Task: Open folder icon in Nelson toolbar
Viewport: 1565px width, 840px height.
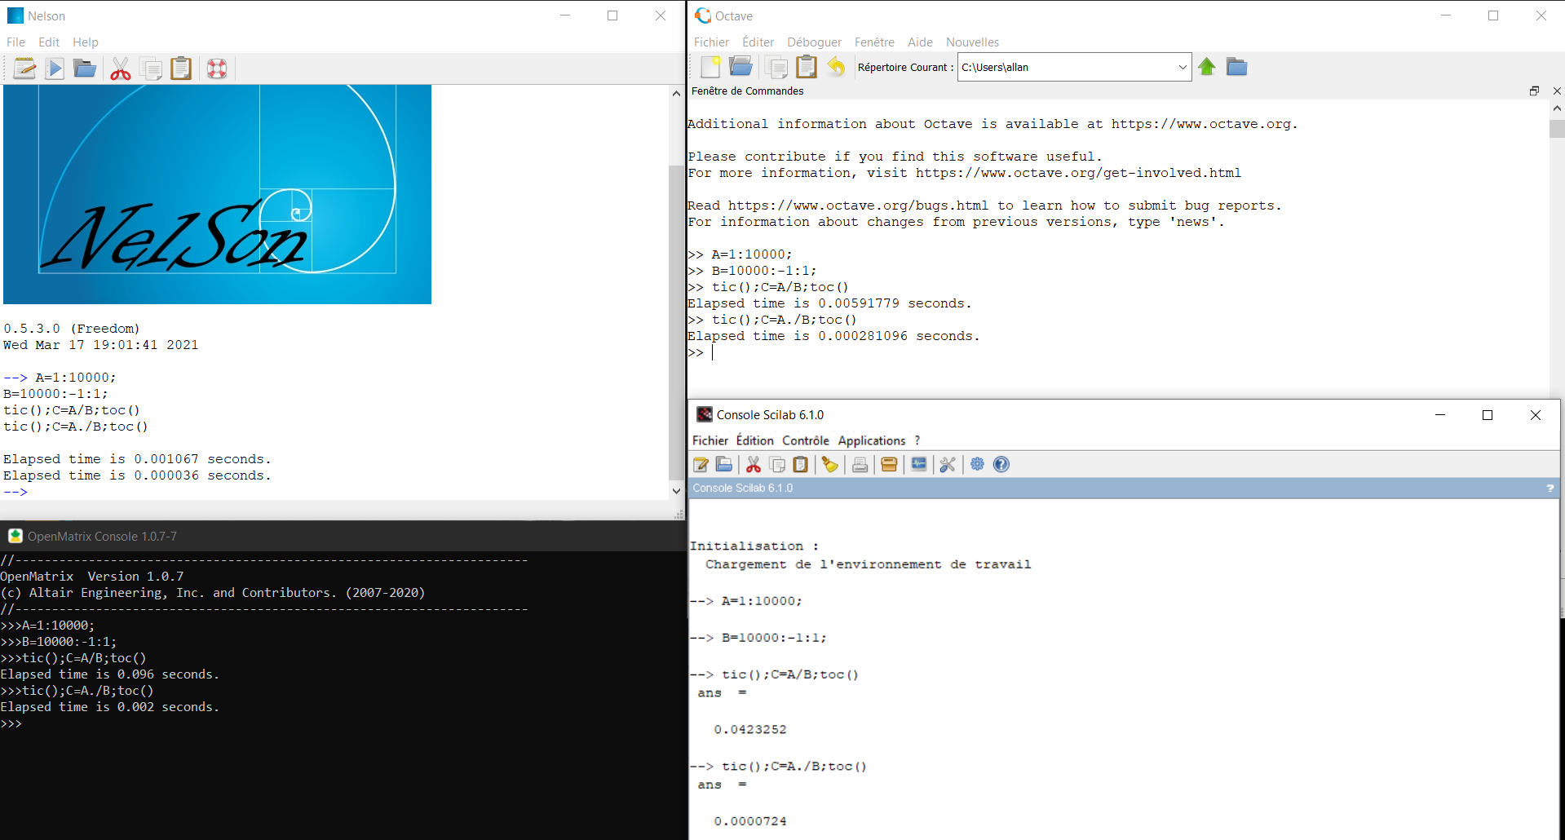Action: tap(85, 69)
